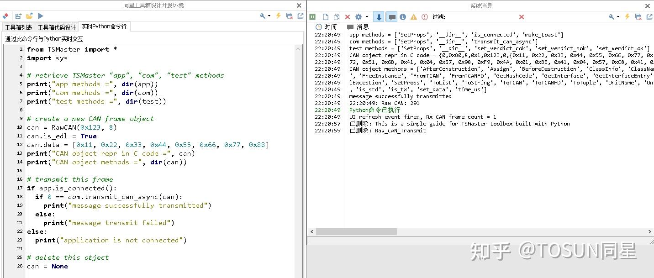Click close-window icon with red x in toolbox toolbar

(290, 16)
